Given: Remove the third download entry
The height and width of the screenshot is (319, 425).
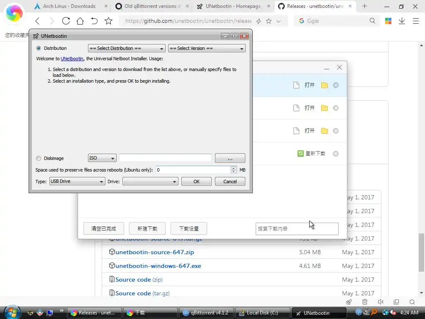Looking at the screenshot, I should coord(335,131).
